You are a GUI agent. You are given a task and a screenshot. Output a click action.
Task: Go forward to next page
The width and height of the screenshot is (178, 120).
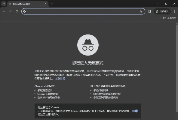(11, 11)
